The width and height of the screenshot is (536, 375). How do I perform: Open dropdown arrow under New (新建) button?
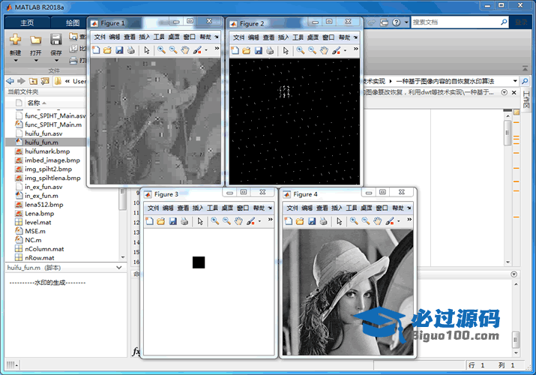(x=16, y=61)
